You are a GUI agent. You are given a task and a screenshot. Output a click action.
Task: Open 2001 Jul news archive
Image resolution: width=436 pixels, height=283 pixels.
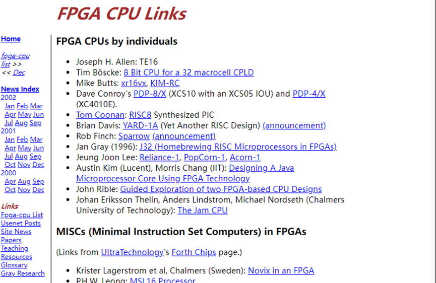pyautogui.click(x=9, y=157)
